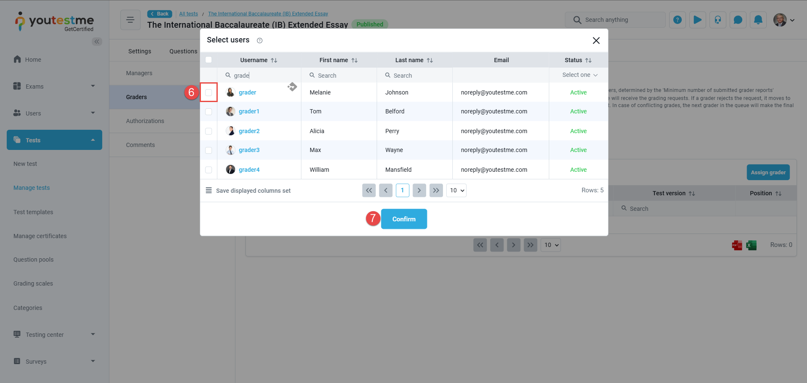
Task: Export graders table to PDF icon
Action: (x=737, y=245)
